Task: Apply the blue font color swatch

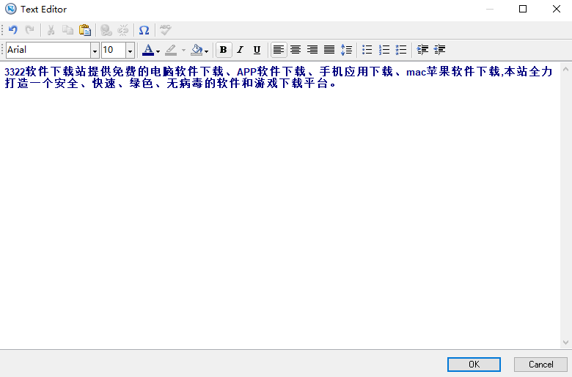Action: tap(148, 50)
